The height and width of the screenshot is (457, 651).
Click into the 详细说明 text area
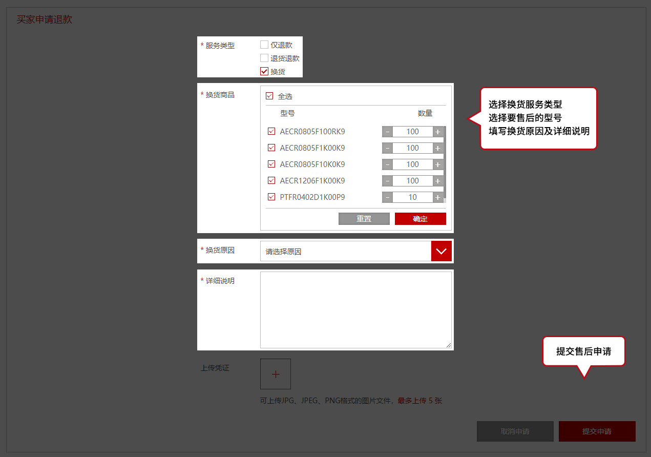coord(355,310)
